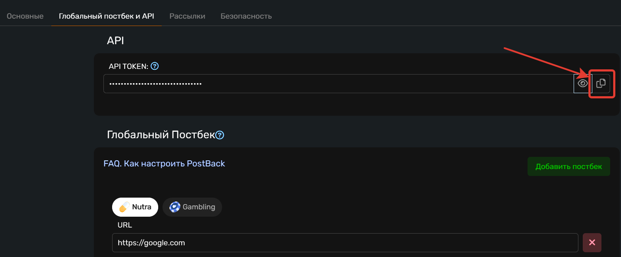
Task: Focus the masked API token field
Action: pos(339,84)
